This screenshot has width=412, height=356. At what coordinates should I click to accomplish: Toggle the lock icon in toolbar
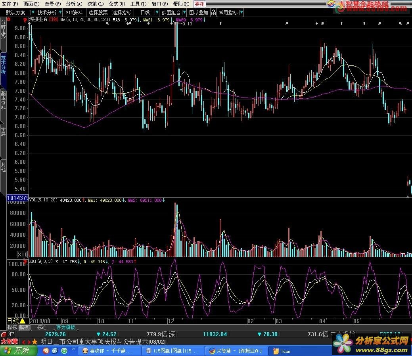pos(214,12)
